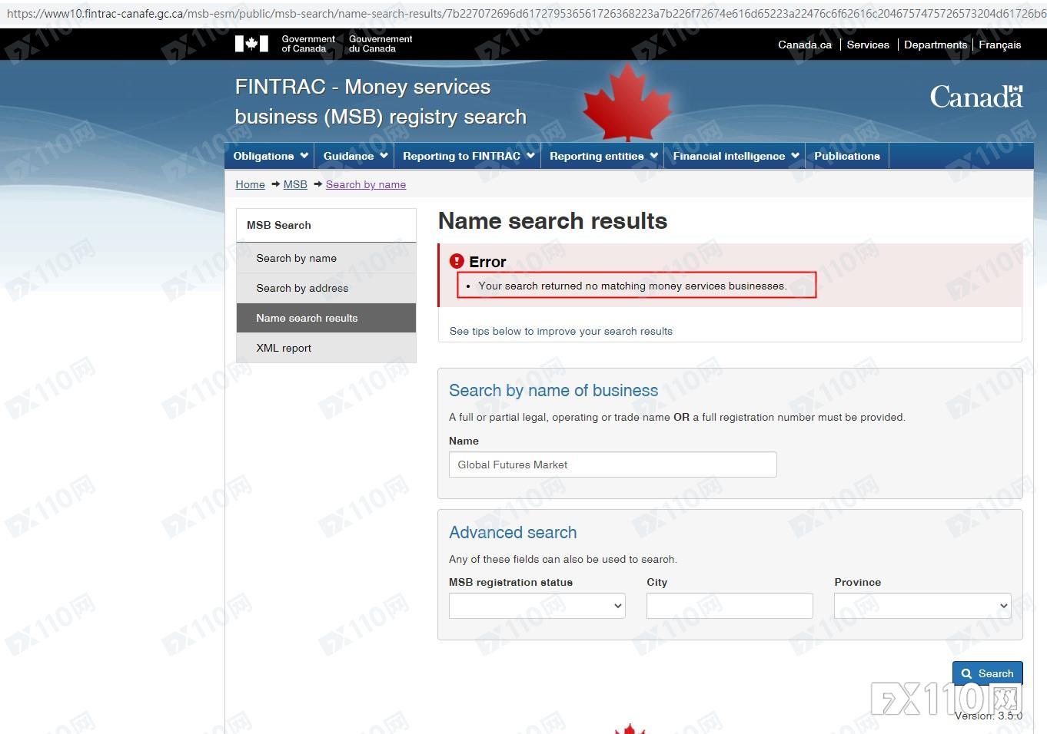Switch language to Français
The image size is (1047, 734).
point(999,45)
